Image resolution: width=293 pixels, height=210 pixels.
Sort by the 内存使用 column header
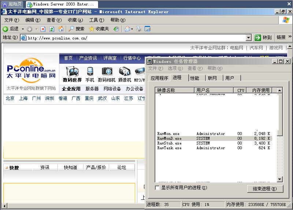tap(259, 90)
